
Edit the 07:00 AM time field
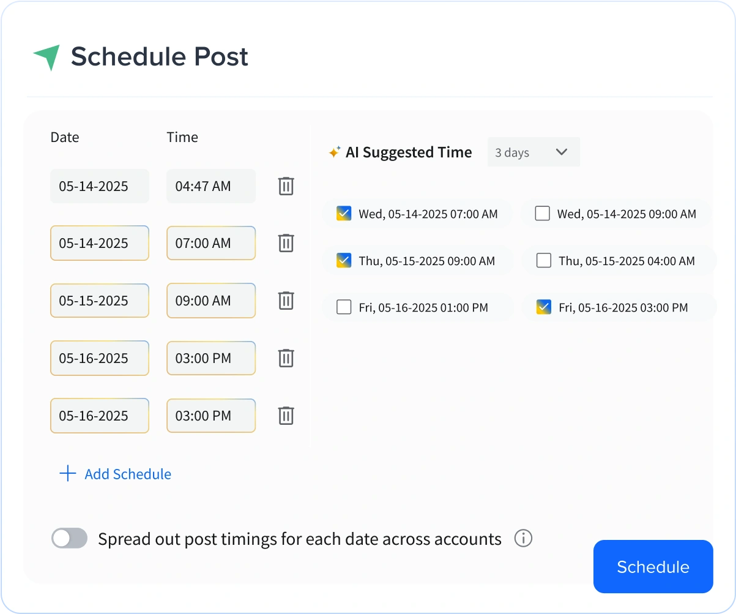tap(210, 243)
